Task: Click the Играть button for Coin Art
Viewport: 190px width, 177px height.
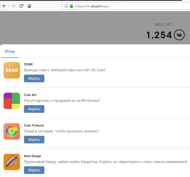Action: tap(34, 109)
